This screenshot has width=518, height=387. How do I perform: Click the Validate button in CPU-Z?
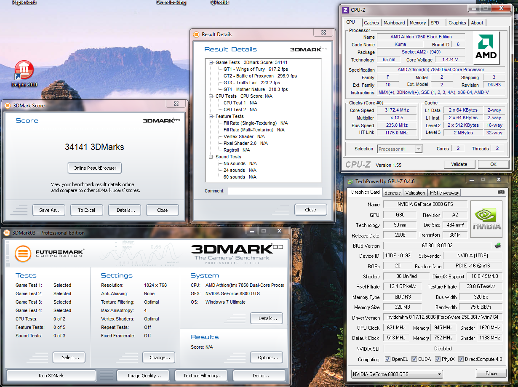pos(459,164)
